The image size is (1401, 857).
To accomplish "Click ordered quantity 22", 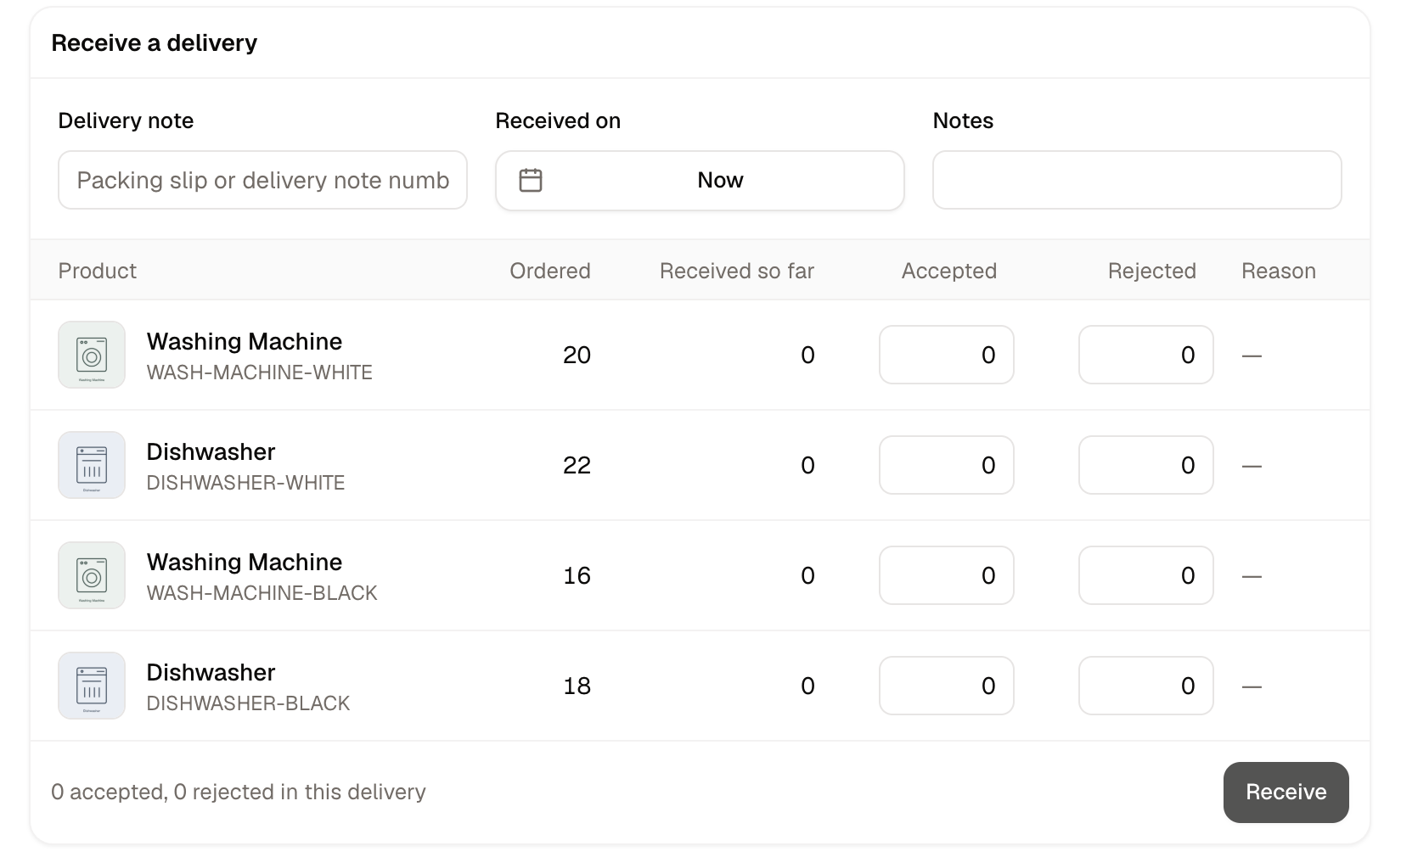I will [577, 465].
